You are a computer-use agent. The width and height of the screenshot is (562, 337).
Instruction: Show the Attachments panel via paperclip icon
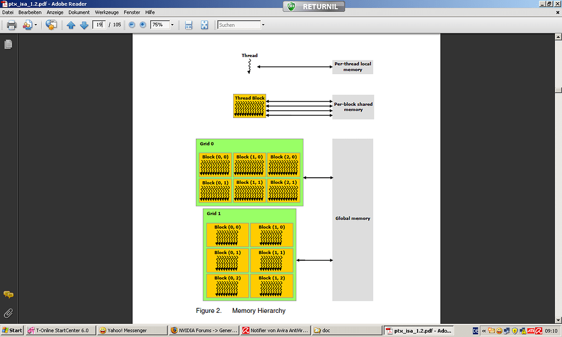pos(8,313)
